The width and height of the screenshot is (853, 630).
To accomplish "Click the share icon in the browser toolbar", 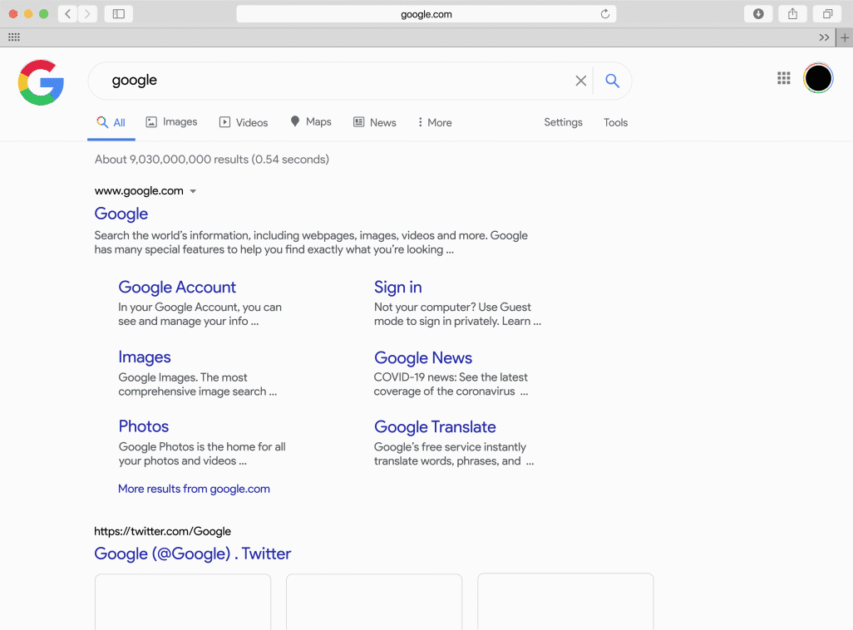I will 791,13.
